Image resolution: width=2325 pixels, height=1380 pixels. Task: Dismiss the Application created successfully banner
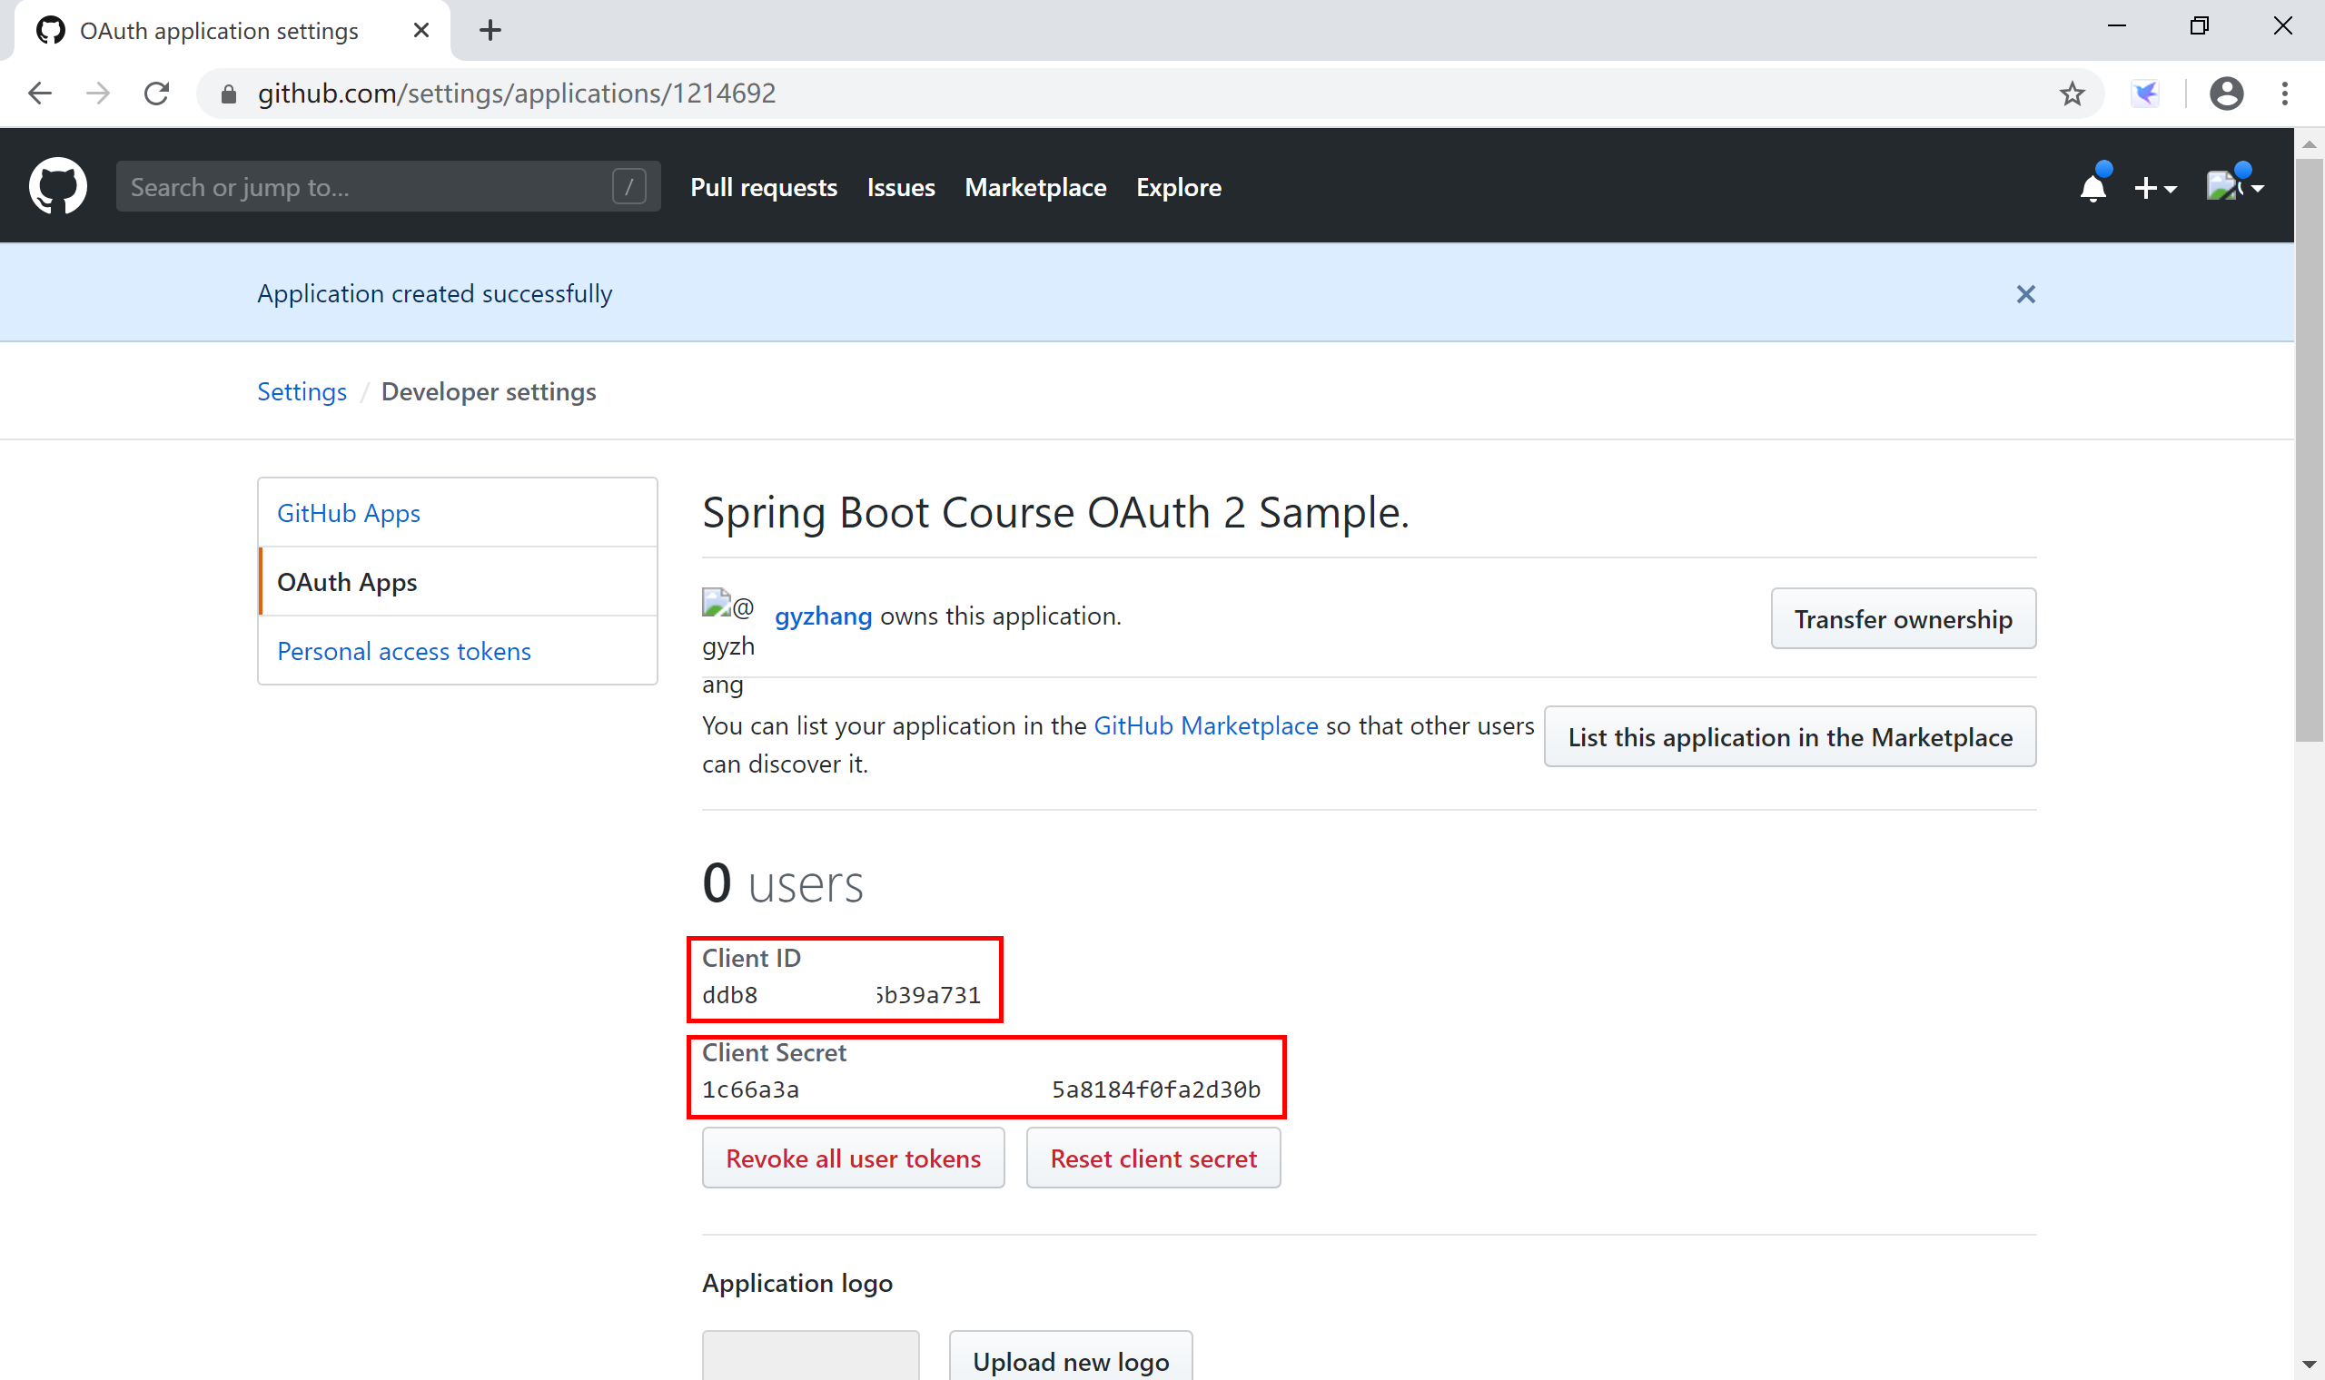2025,294
